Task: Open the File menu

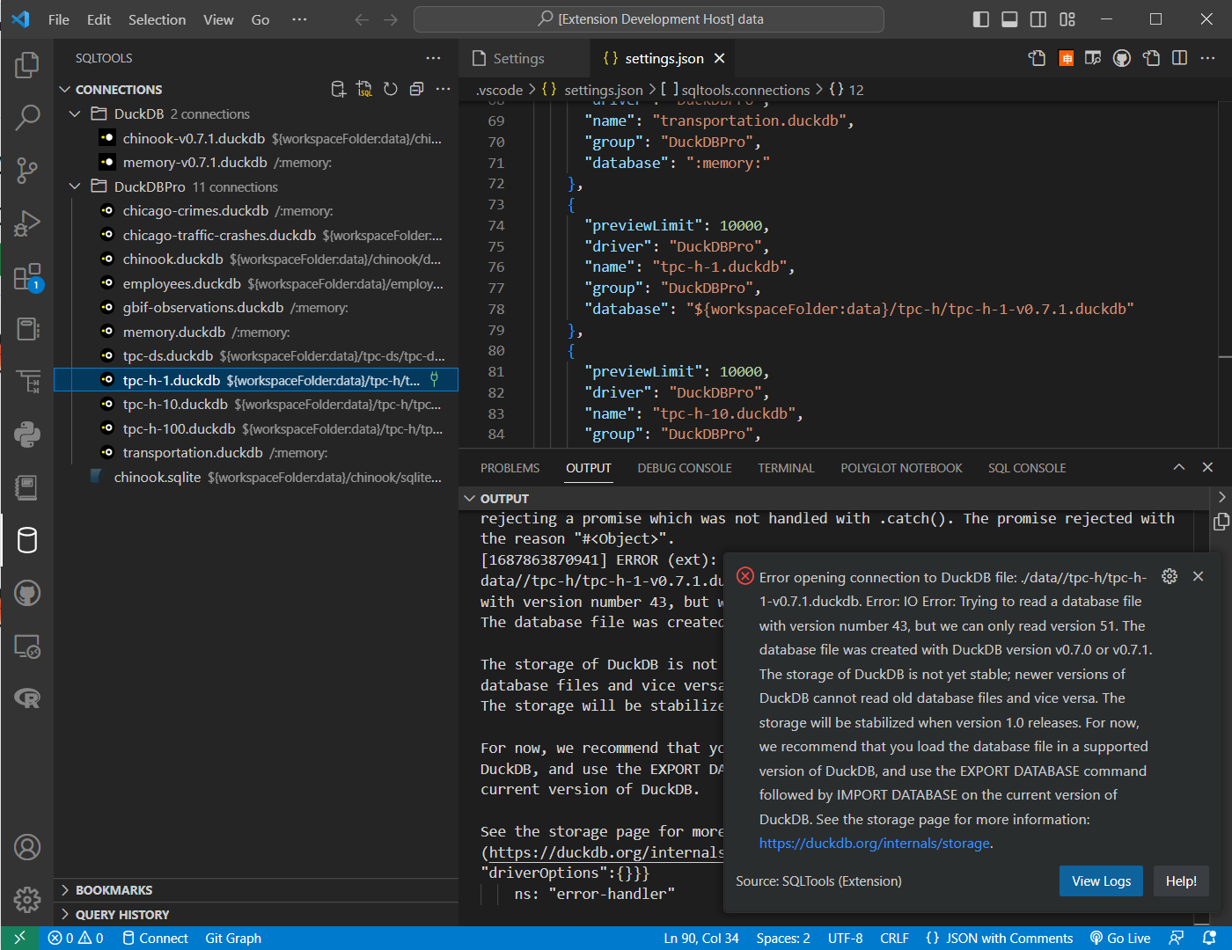Action: 59,19
